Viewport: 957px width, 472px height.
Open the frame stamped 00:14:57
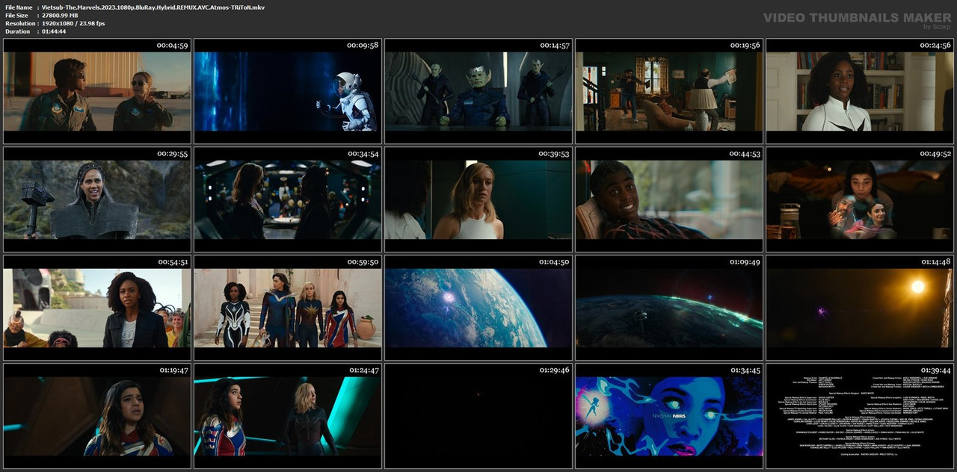click(x=478, y=91)
